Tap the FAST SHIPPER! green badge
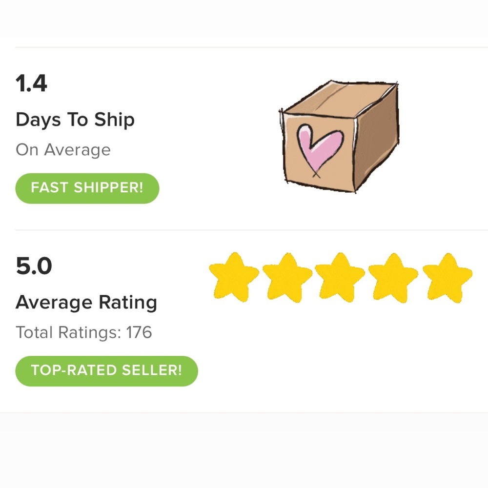 (x=87, y=188)
